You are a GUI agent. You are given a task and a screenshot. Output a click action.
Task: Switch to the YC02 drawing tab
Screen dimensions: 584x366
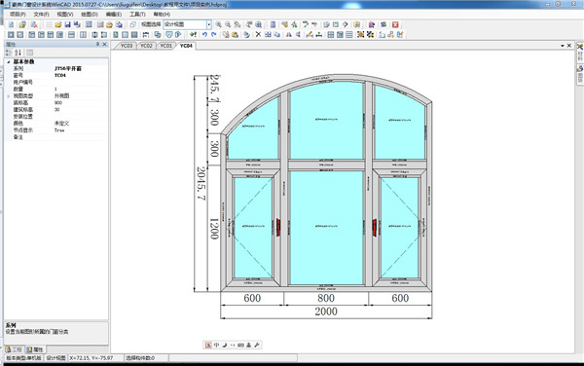point(146,46)
